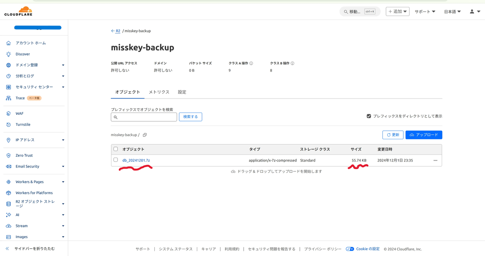Select the オブジェクト tab

128,92
